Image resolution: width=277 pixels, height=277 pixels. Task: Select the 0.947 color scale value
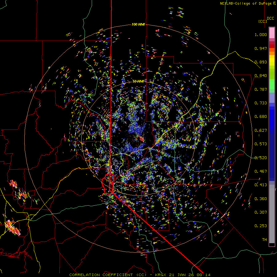pos(261,48)
